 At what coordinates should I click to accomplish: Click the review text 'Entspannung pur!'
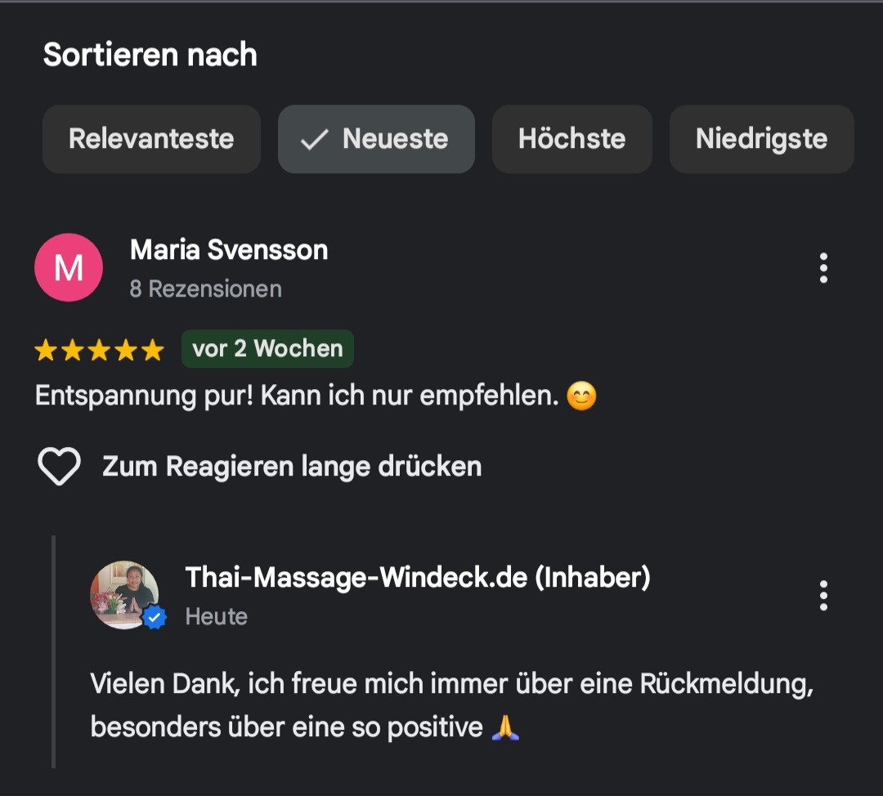[x=144, y=396]
